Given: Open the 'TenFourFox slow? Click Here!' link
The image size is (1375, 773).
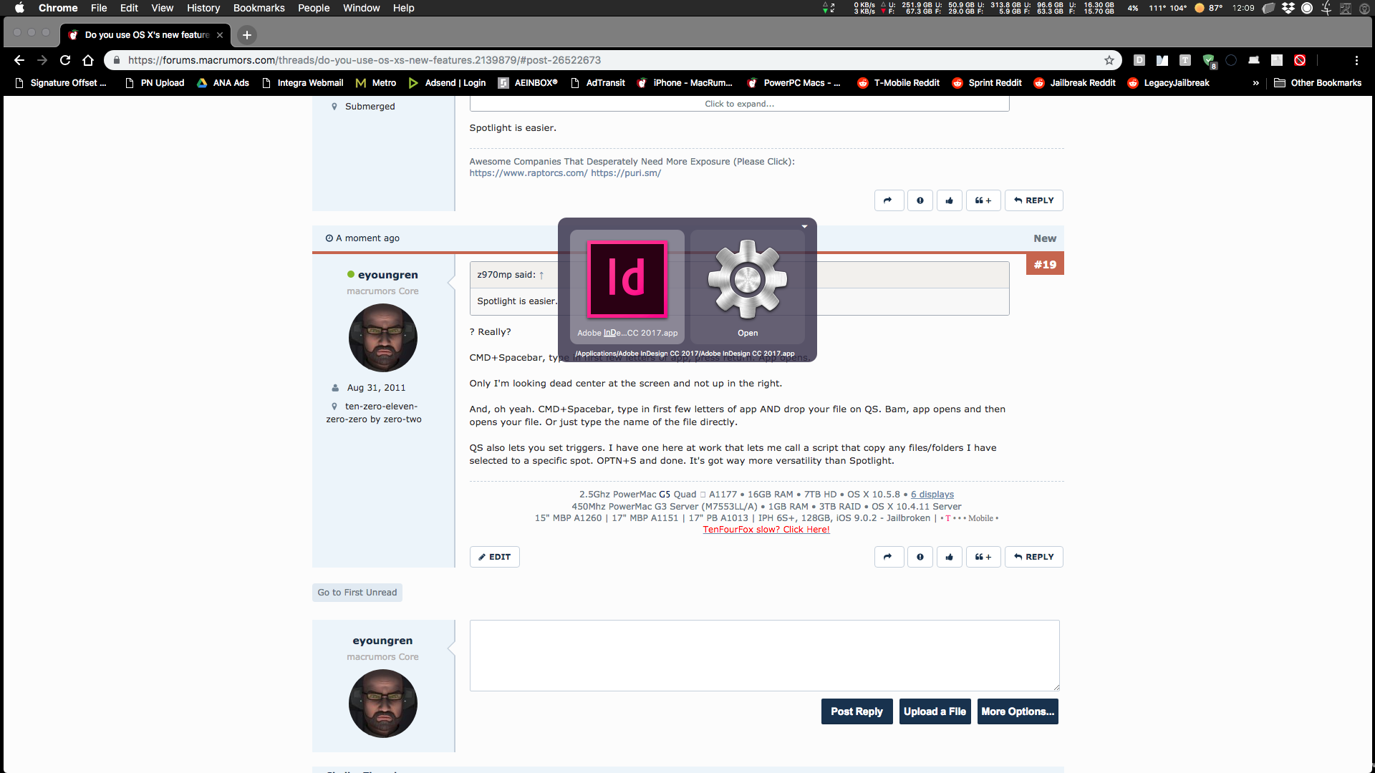Looking at the screenshot, I should click(766, 530).
